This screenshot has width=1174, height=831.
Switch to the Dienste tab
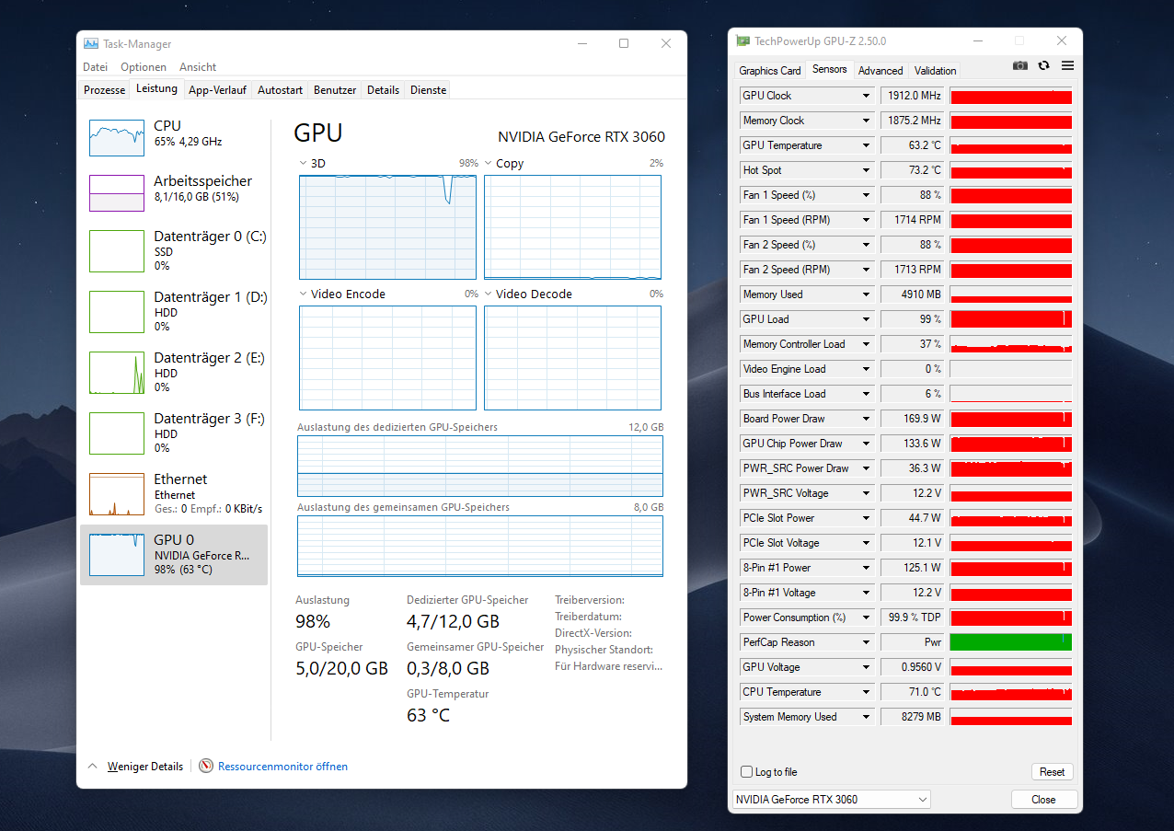(x=428, y=89)
